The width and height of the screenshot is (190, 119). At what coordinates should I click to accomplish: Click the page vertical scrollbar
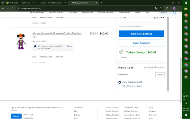pos(181,80)
